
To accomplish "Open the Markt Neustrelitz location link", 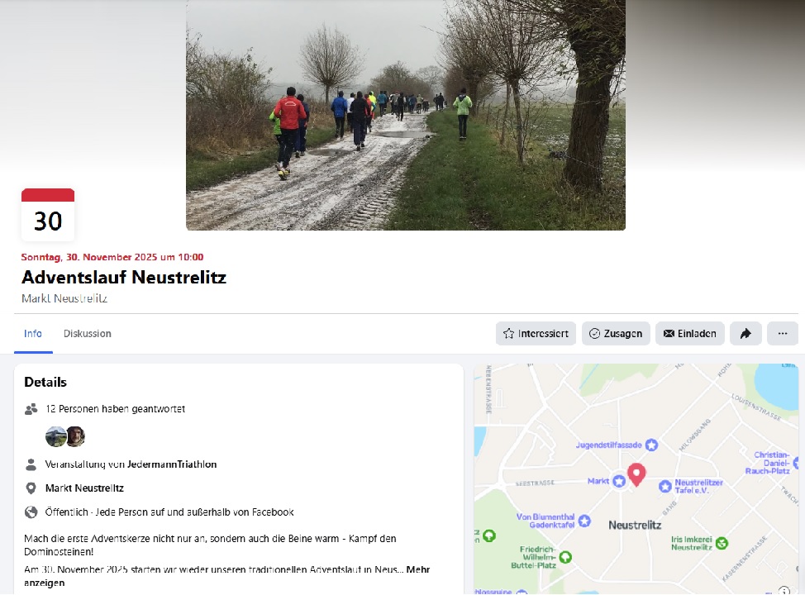I will click(84, 488).
